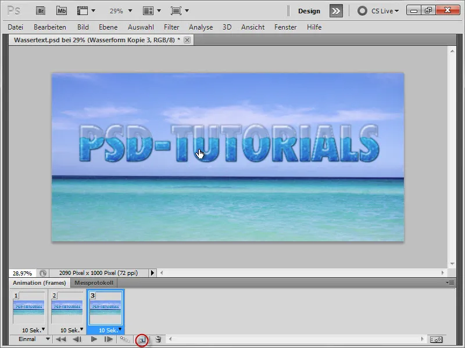The width and height of the screenshot is (465, 348).
Task: Convert to timeline animation using the corner icon
Action: coord(436,339)
